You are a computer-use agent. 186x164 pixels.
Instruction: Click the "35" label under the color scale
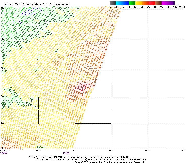click(x=155, y=7)
